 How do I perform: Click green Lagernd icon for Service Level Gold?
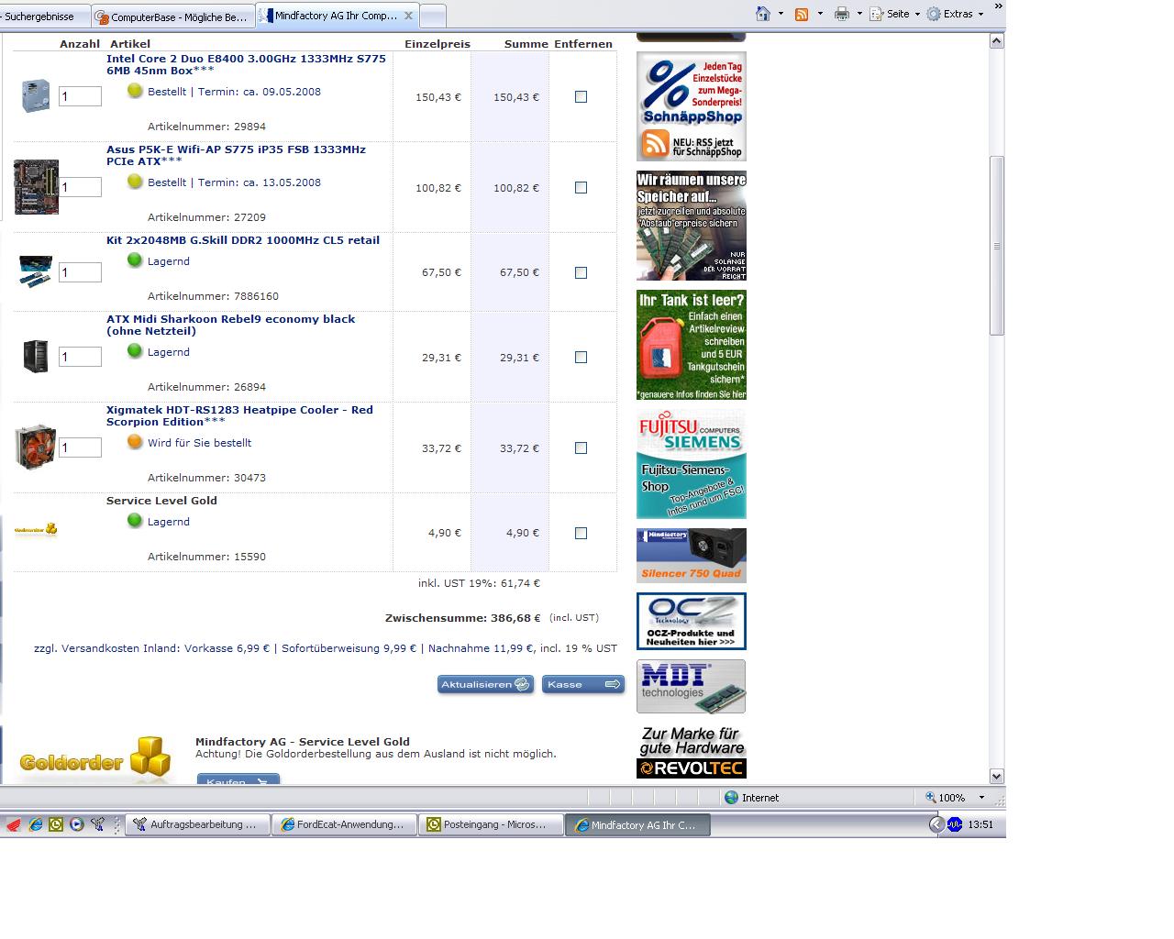coord(135,521)
